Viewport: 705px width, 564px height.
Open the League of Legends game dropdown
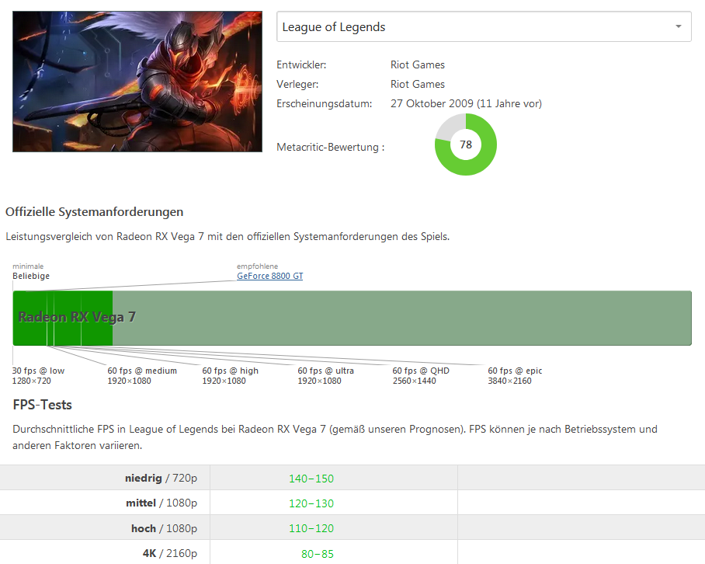pos(484,27)
